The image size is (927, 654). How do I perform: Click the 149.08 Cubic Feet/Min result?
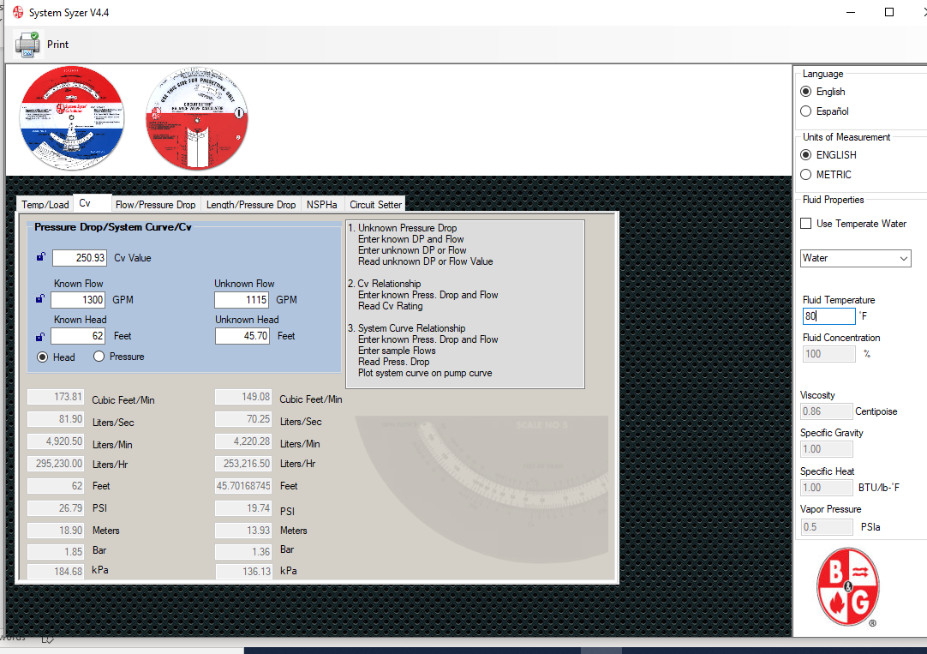[243, 397]
